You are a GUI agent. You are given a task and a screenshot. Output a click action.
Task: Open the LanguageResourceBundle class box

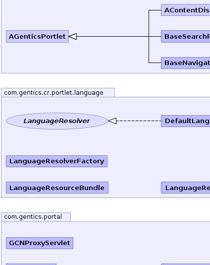coord(57,188)
